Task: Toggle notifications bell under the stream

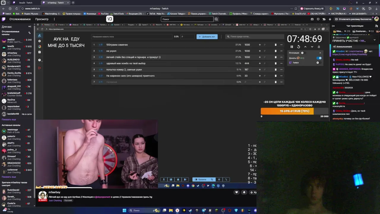Action: coord(244,192)
